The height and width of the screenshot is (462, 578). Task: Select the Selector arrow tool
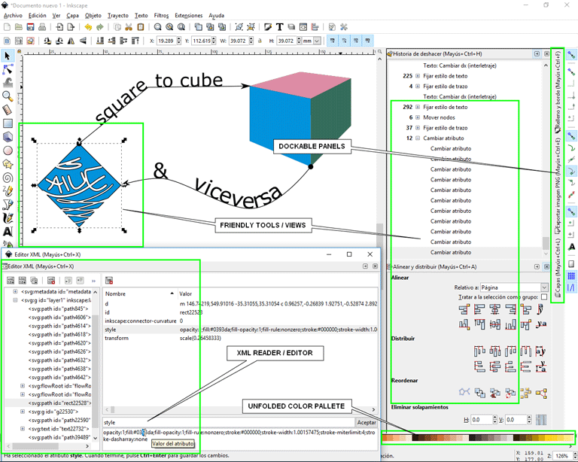tap(8, 56)
